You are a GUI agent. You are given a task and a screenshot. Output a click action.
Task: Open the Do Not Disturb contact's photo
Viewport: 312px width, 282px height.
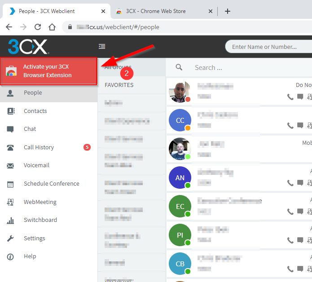point(180,91)
